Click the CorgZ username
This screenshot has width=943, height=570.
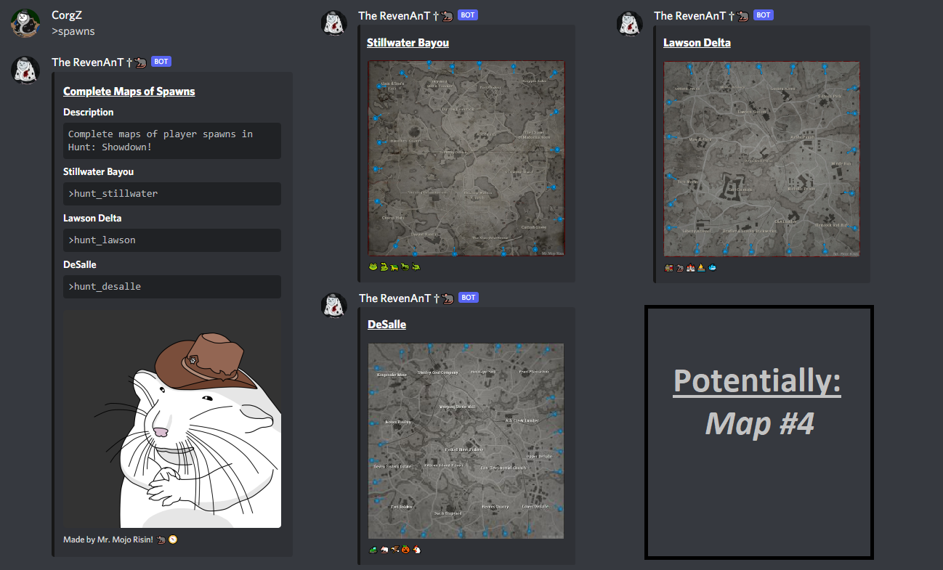[67, 15]
